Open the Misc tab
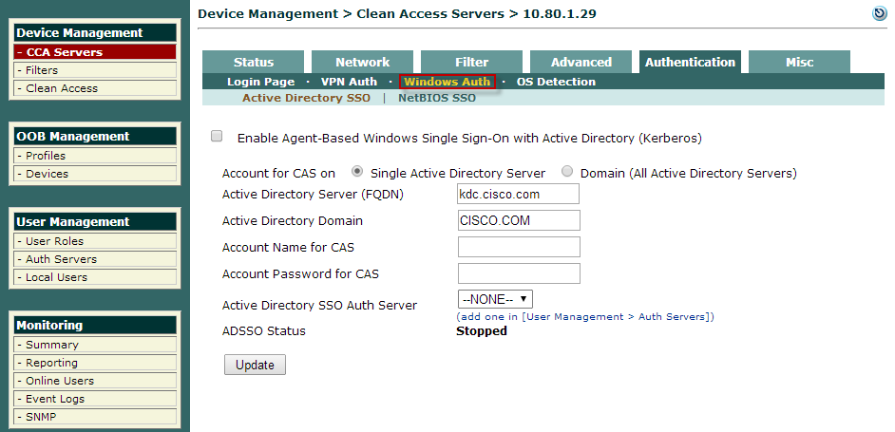The image size is (895, 432). tap(800, 63)
